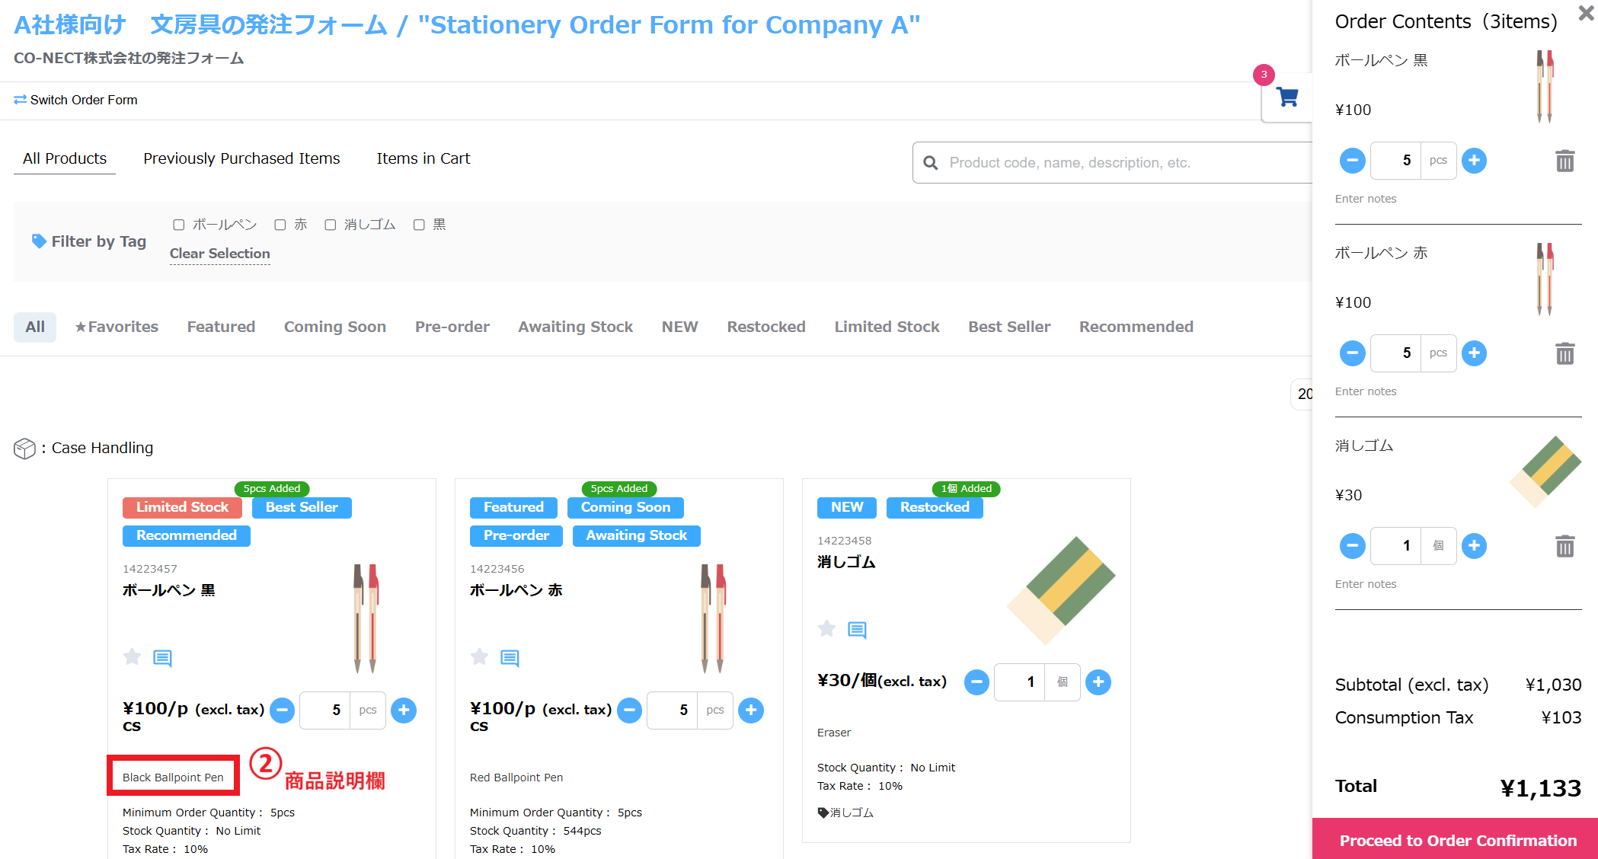Tick the 消しゴム tag filter checkbox
The image size is (1598, 859).
[x=331, y=225]
